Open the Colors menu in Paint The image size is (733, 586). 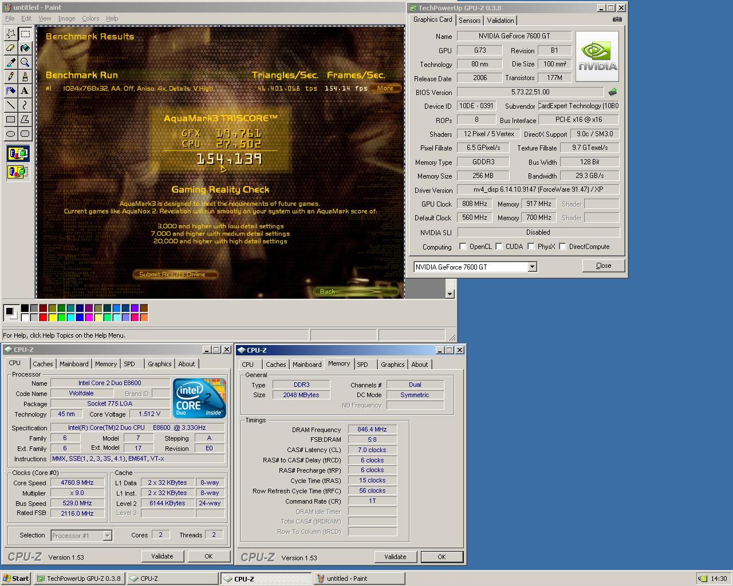pos(90,18)
